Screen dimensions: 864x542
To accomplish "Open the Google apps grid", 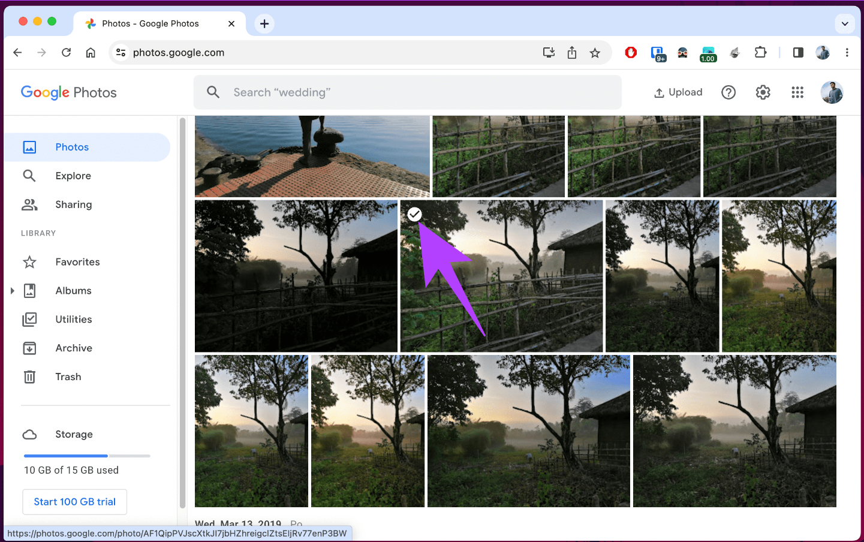I will [797, 92].
